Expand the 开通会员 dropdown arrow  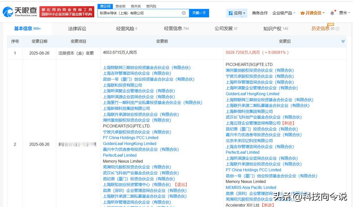click(323, 13)
